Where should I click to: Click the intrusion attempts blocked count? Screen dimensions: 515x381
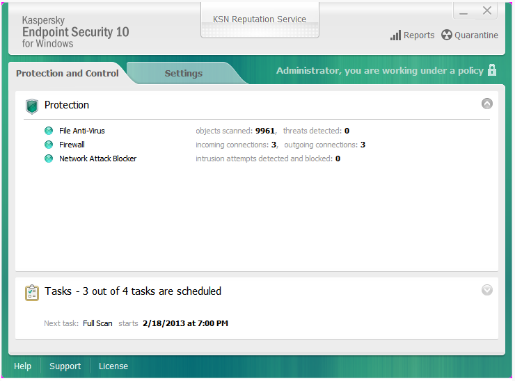[338, 159]
